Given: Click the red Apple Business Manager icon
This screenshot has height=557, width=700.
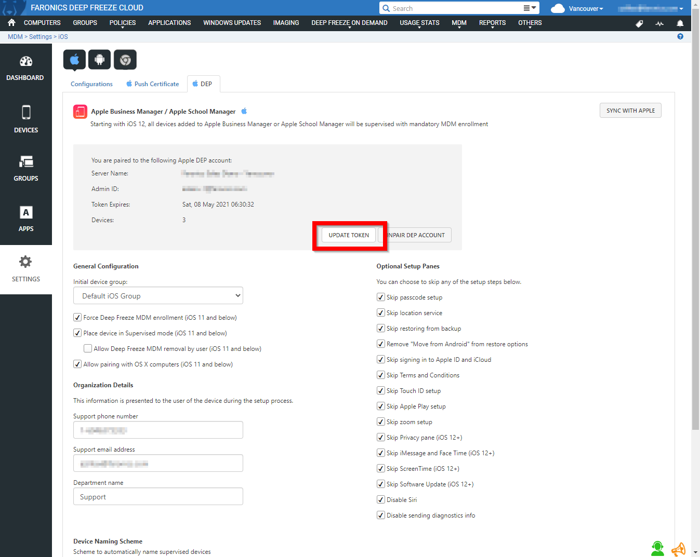Looking at the screenshot, I should pos(80,112).
